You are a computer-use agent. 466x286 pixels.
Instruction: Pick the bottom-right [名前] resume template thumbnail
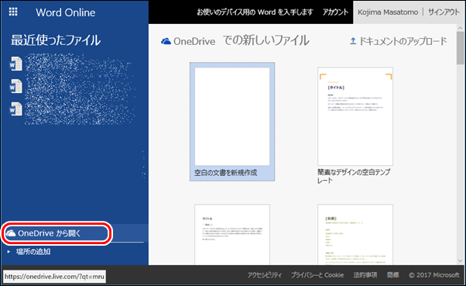coord(355,235)
